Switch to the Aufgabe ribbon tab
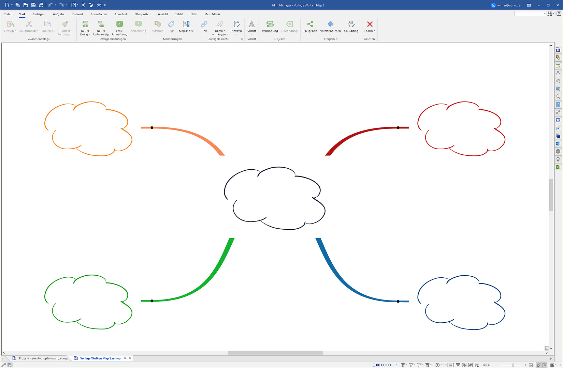Image resolution: width=563 pixels, height=368 pixels. click(59, 14)
